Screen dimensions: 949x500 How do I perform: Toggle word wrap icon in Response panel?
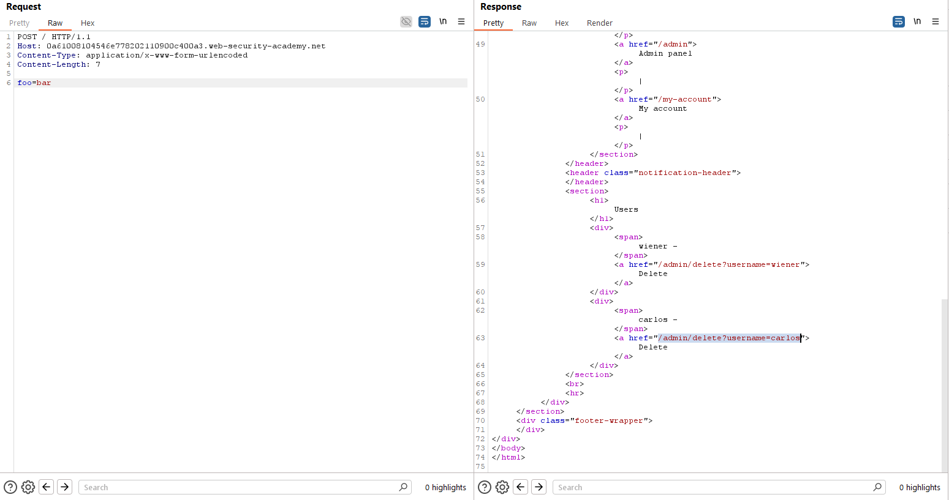(x=899, y=22)
